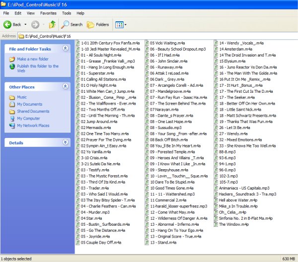
Task: Click file icon for 26 - Let It Be.m4a
Action: pyautogui.click(x=216, y=128)
